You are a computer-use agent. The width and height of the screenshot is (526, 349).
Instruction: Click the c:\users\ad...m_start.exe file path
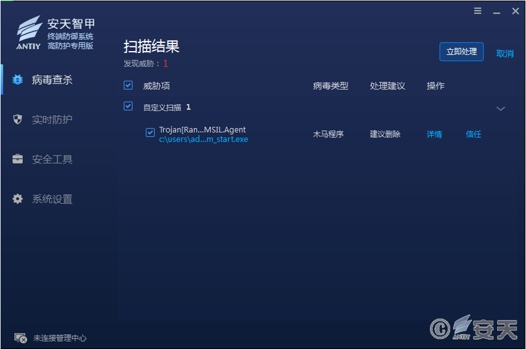pyautogui.click(x=203, y=139)
